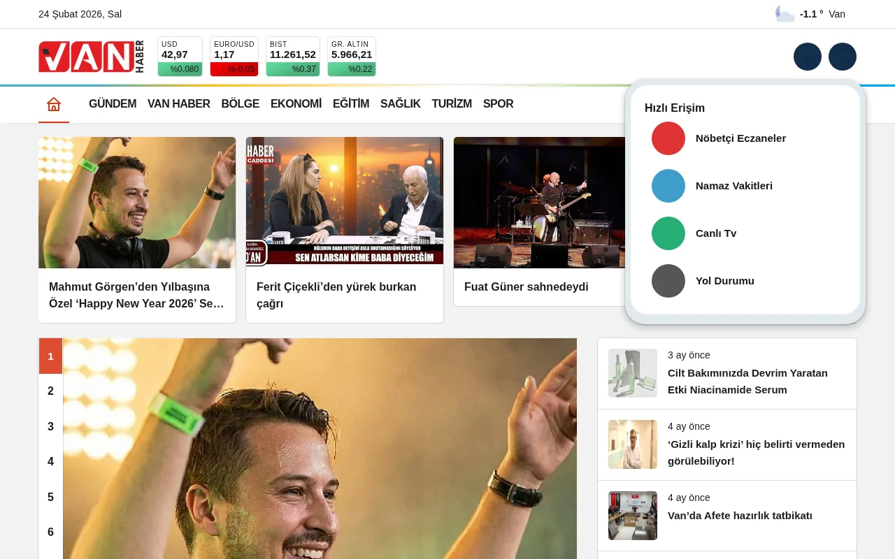Switch to slide 3 in the headline slider
Image resolution: width=895 pixels, height=559 pixels.
[50, 426]
